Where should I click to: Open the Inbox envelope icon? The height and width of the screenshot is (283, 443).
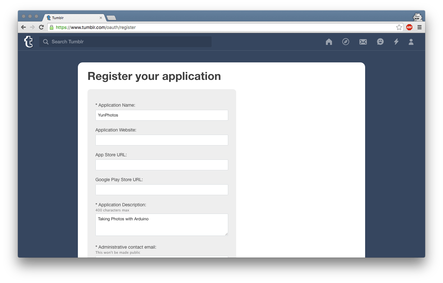click(363, 42)
